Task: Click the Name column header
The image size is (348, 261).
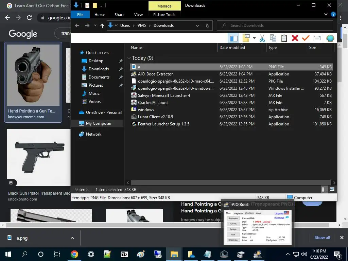Action: coord(136,48)
